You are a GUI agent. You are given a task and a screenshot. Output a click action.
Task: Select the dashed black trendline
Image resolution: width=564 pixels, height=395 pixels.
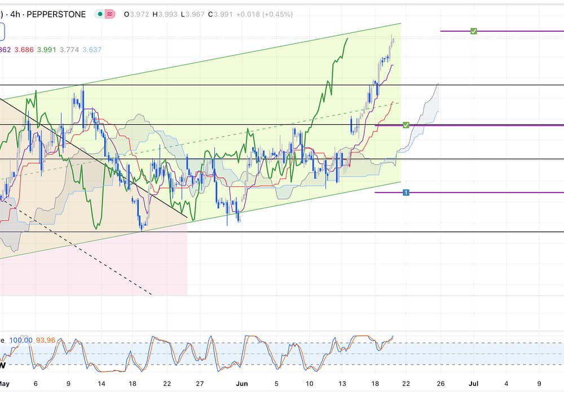pos(85,254)
